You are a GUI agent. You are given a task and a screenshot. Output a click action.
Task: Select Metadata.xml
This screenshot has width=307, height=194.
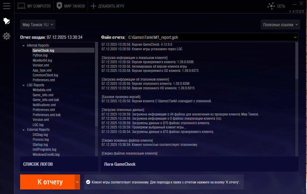click(x=42, y=90)
